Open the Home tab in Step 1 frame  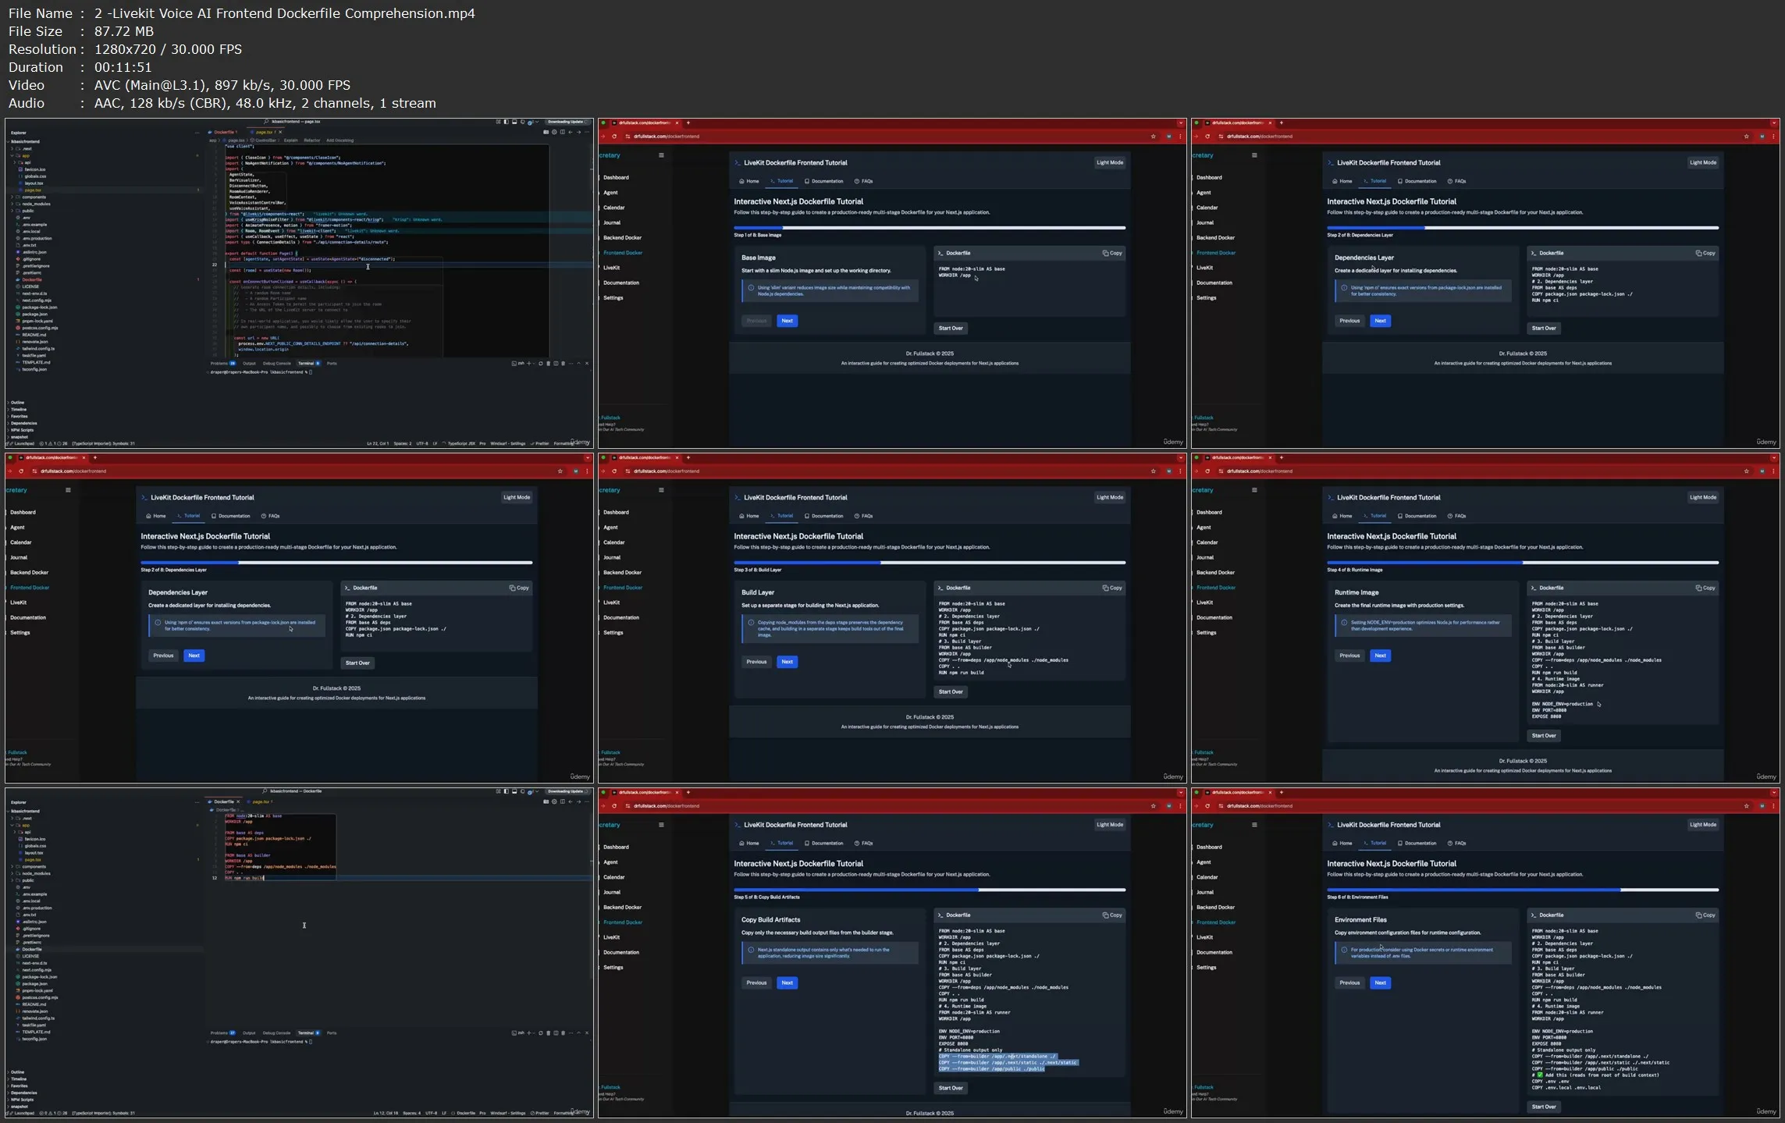[749, 181]
